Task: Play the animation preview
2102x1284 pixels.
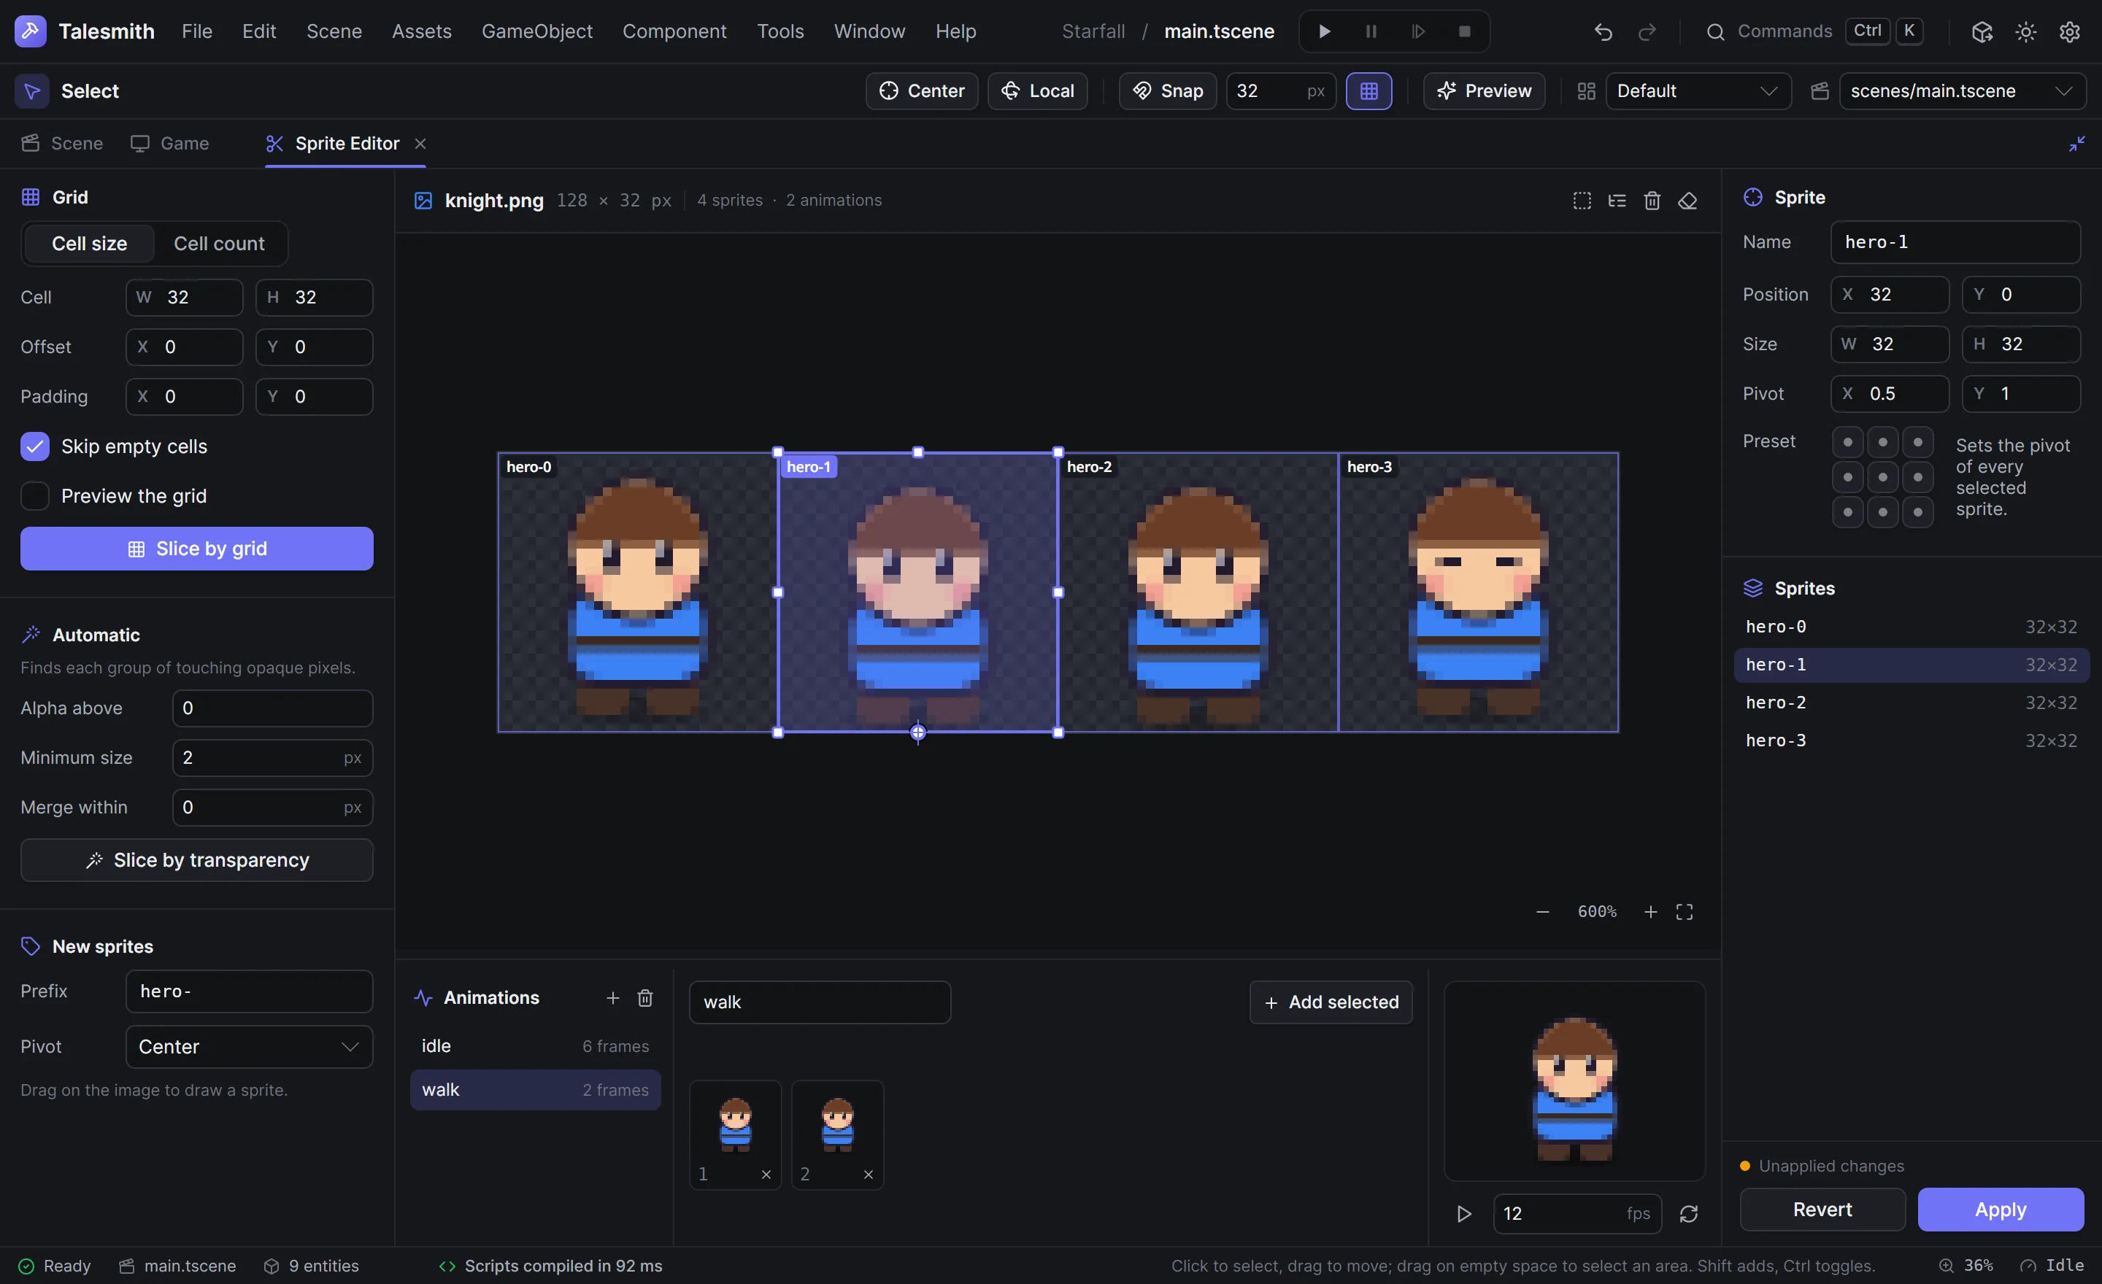Action: coord(1464,1214)
